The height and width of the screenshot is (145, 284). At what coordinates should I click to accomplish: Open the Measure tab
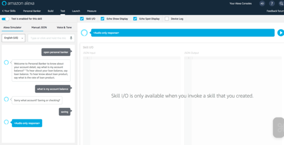tap(92, 11)
